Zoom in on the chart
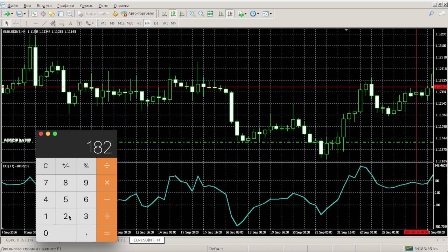Screen dimensions: 448x252 192,14
